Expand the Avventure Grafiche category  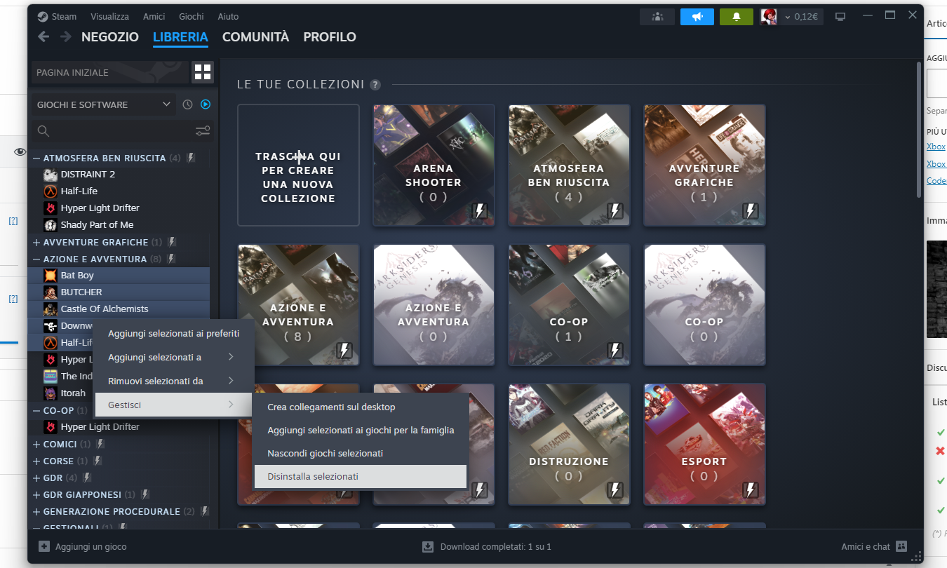[36, 243]
